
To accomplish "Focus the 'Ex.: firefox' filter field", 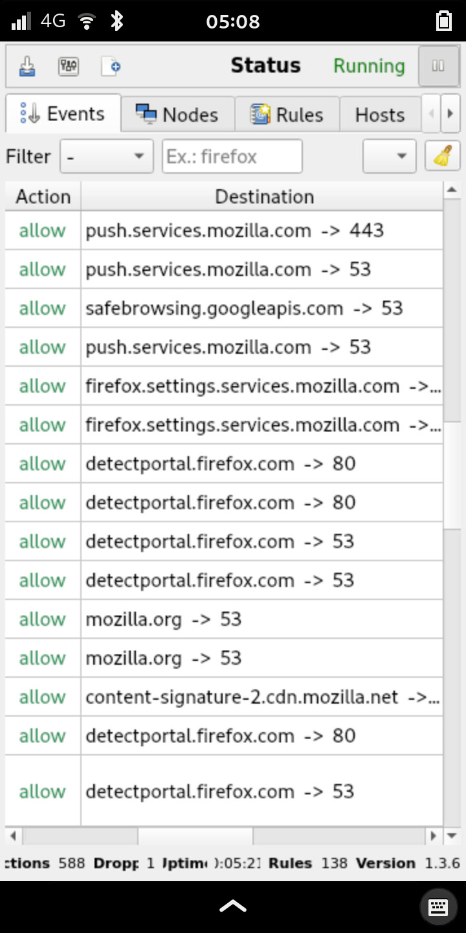I will point(232,156).
